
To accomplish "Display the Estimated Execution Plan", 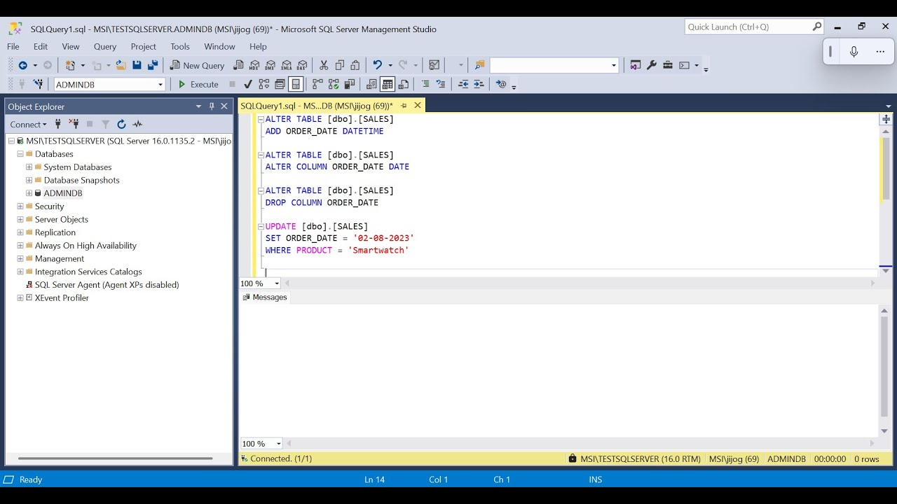I will tap(264, 84).
